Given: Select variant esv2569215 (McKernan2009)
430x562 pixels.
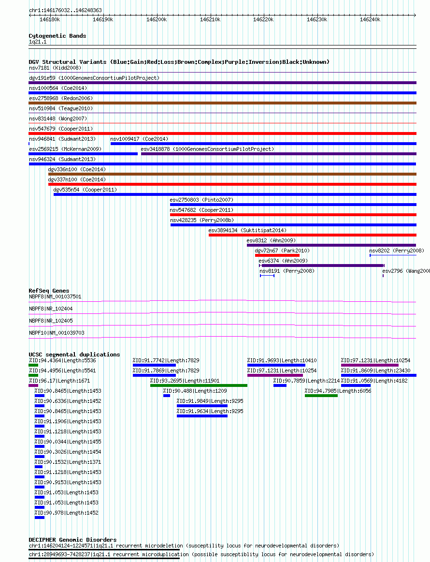Looking at the screenshot, I should point(65,149).
